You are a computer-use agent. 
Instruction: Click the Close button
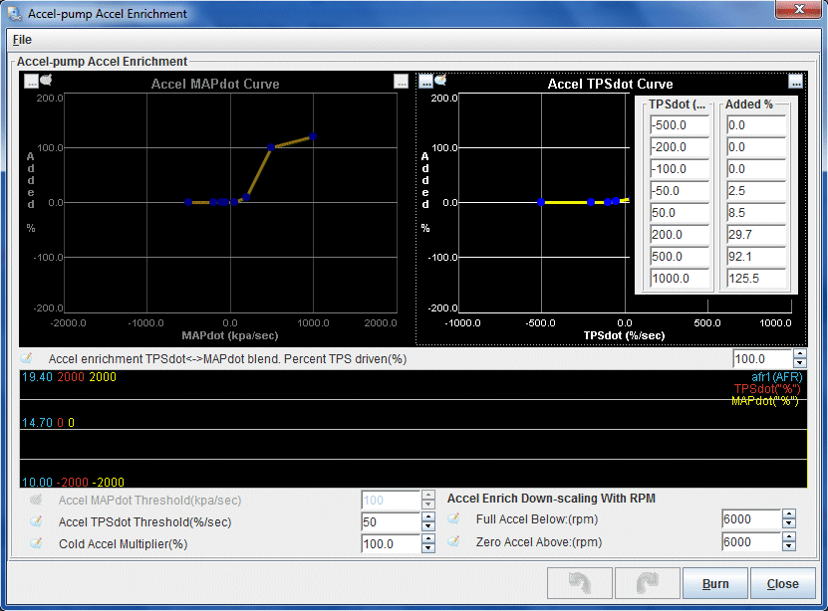point(782,583)
